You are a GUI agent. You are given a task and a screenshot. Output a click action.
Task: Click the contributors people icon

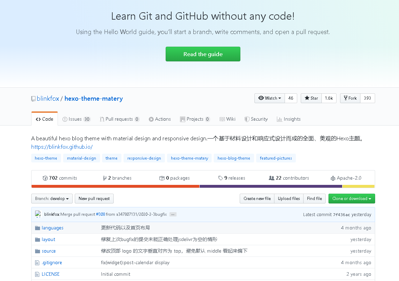272,178
